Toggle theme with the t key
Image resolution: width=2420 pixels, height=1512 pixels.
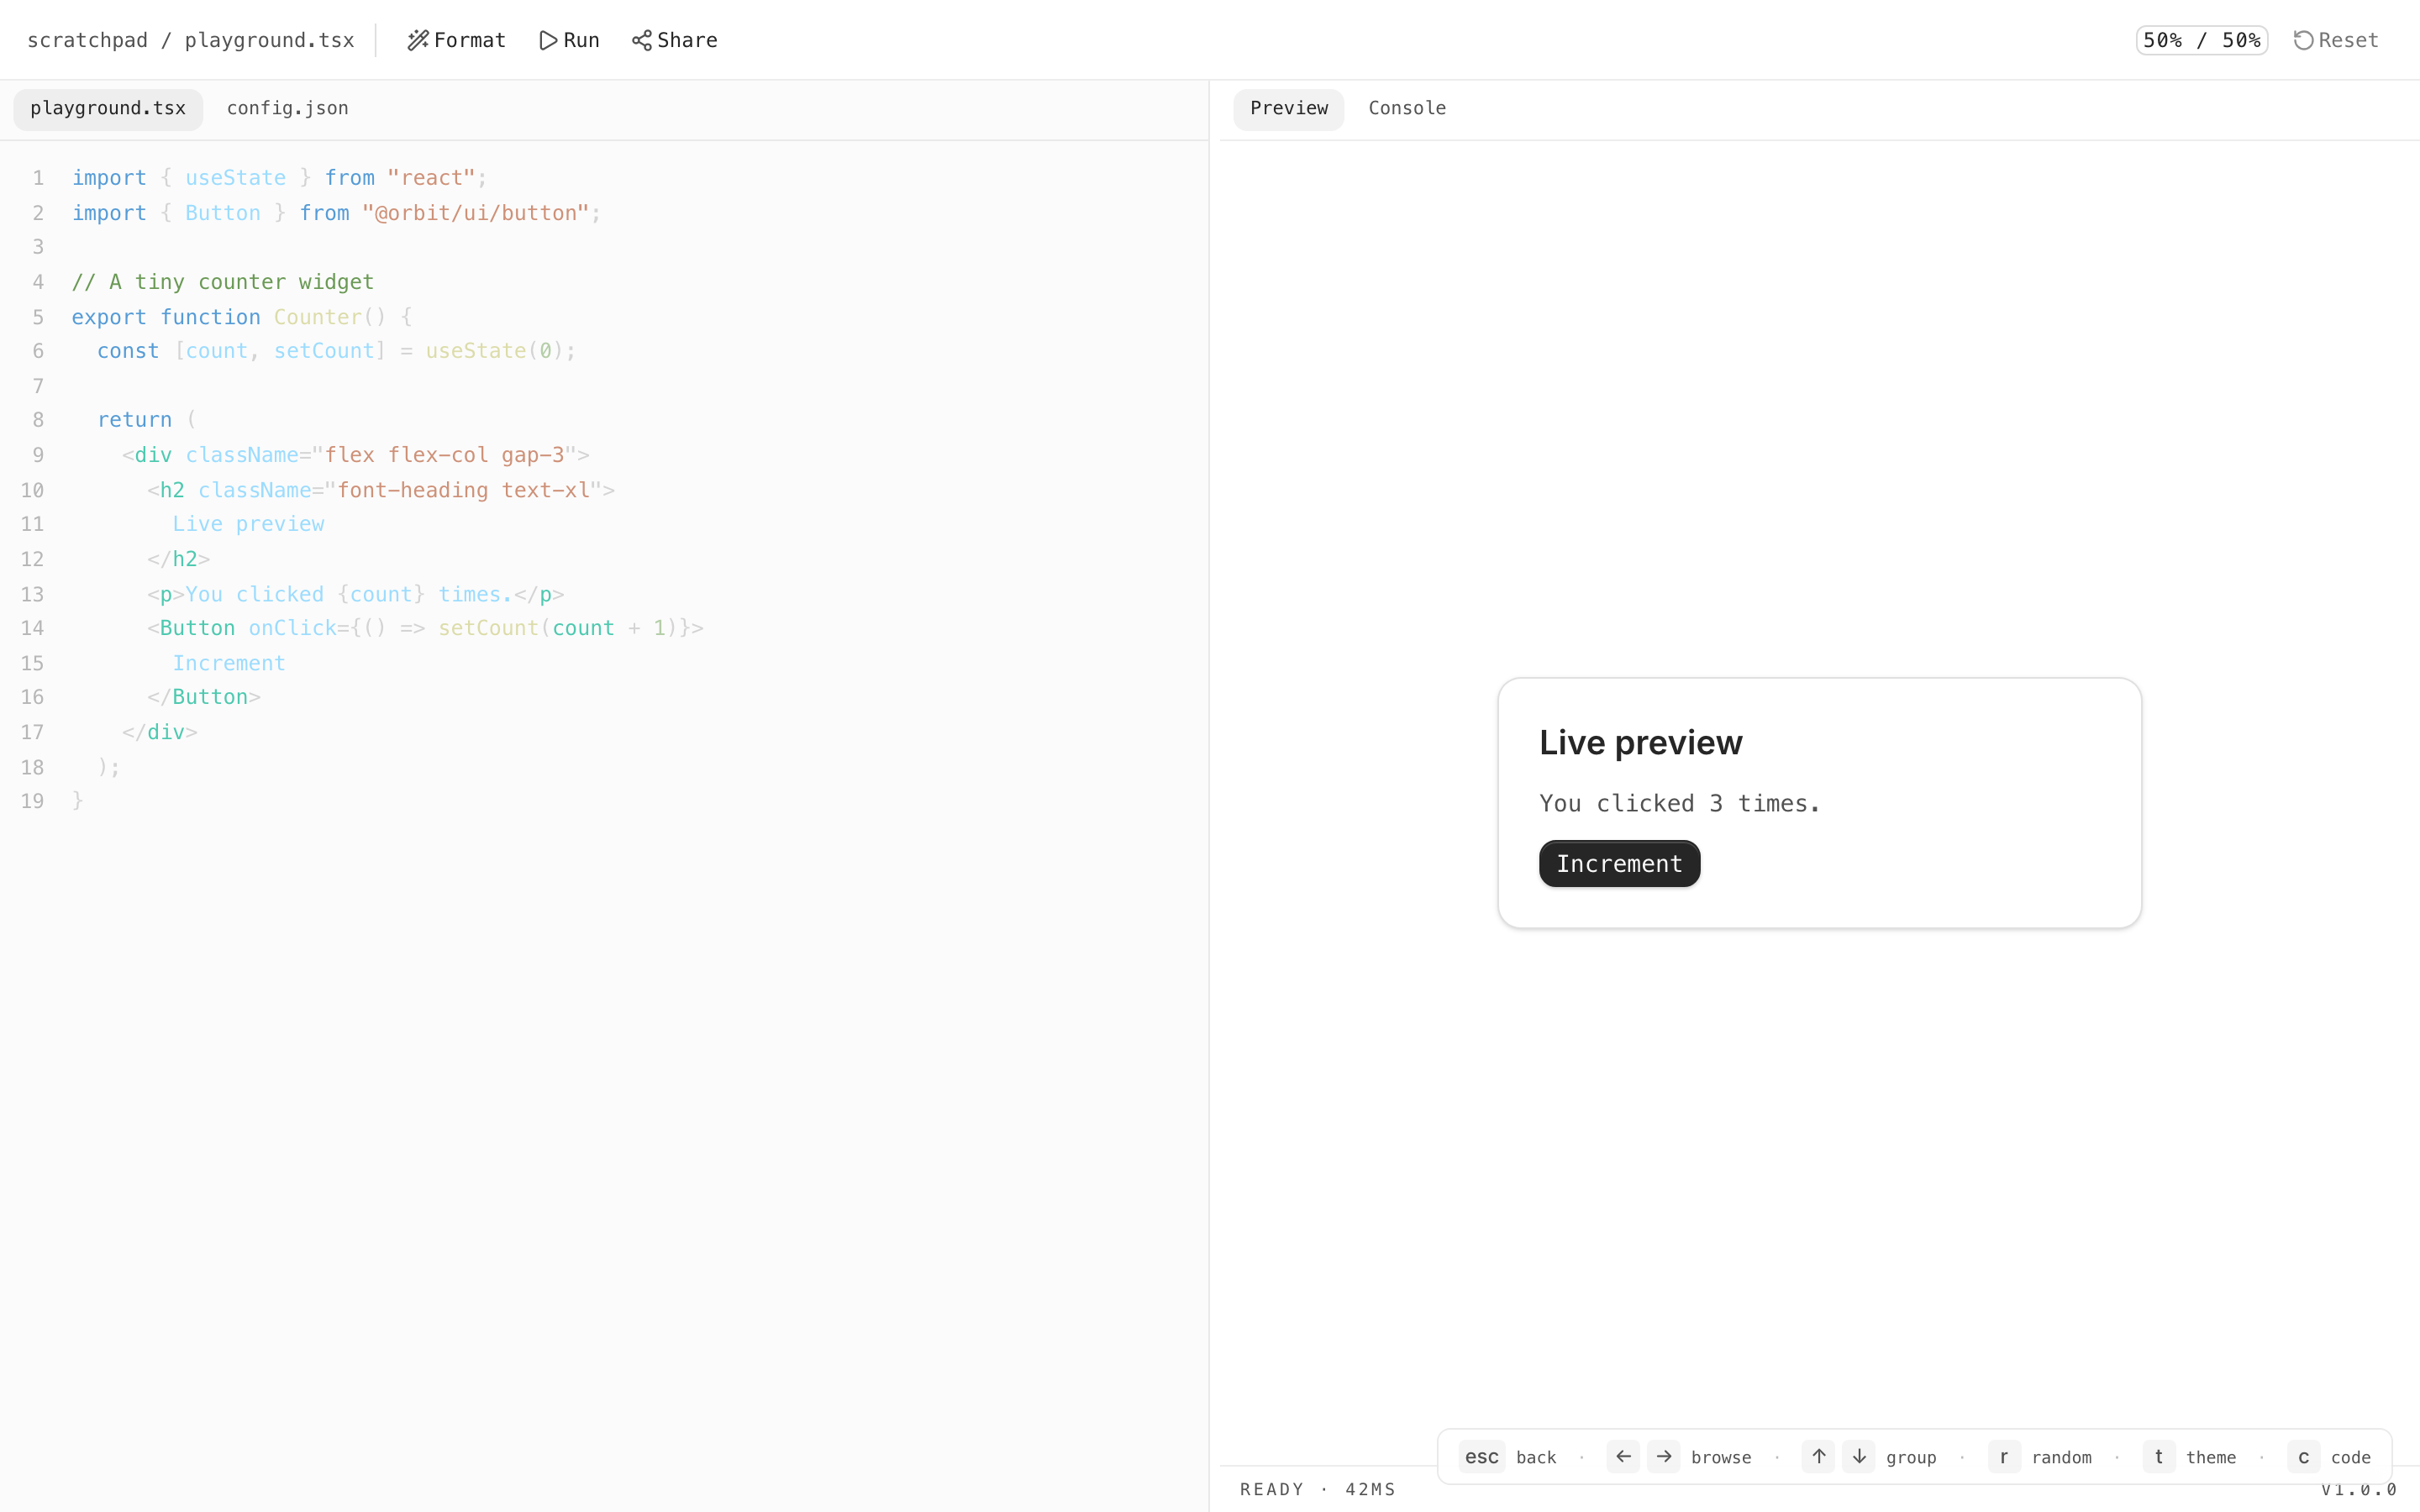(2158, 1456)
